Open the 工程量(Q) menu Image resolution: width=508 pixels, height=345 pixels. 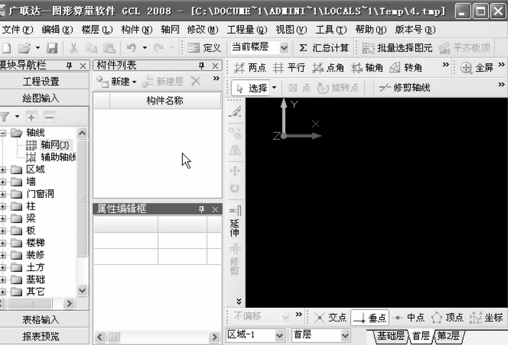[x=247, y=30]
